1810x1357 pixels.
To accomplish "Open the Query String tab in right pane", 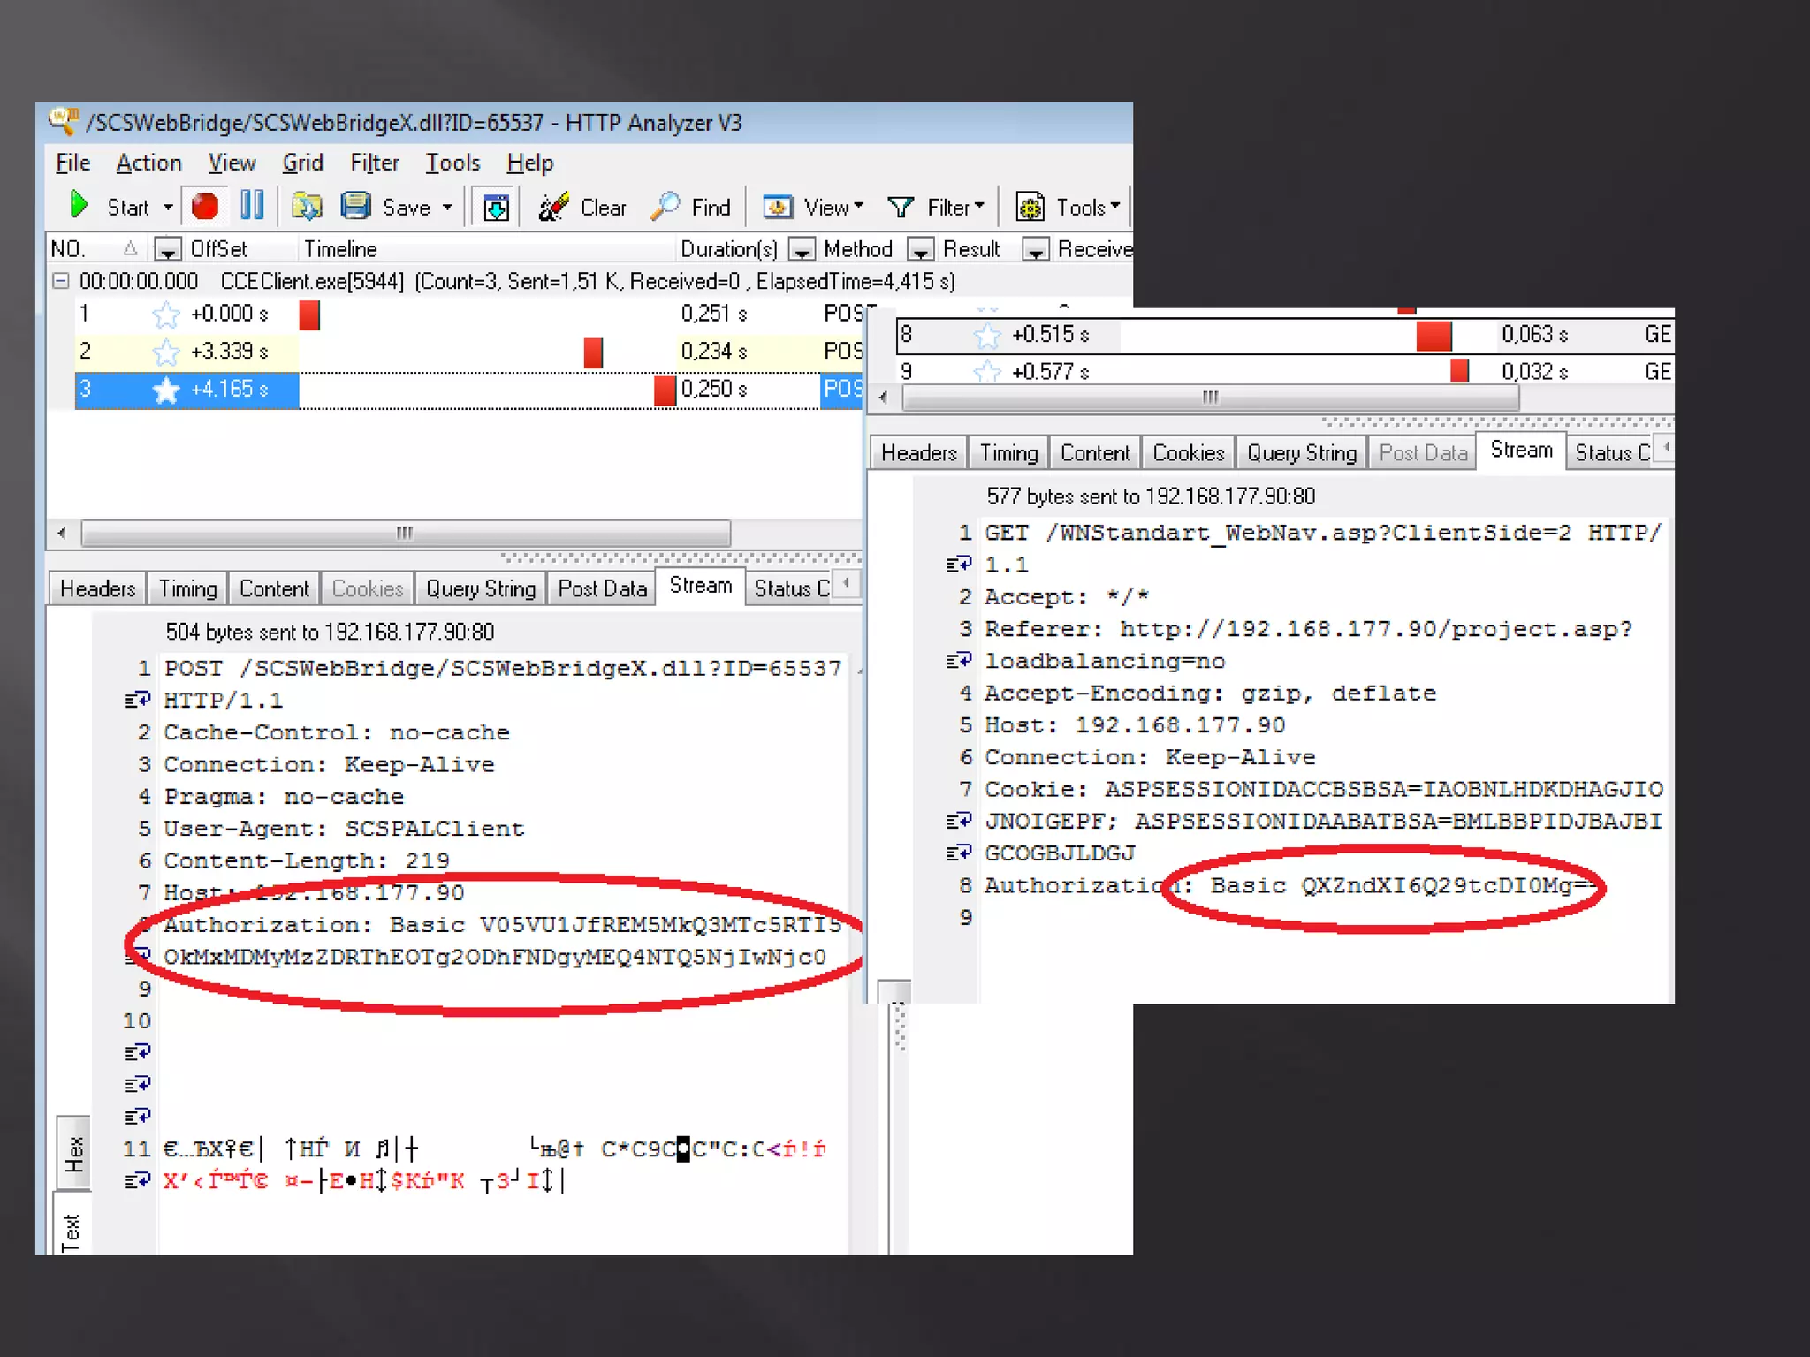I will pos(1301,453).
